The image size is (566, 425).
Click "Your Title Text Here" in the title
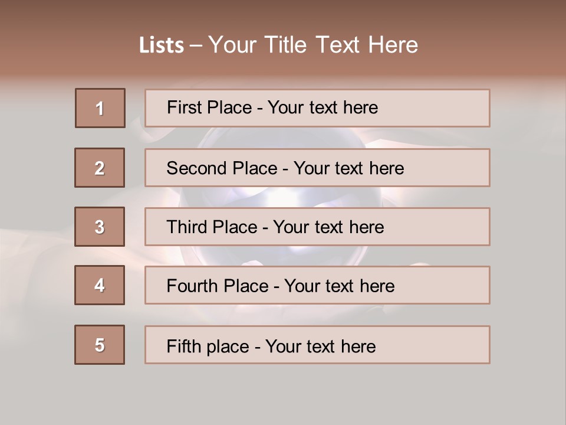(x=313, y=45)
